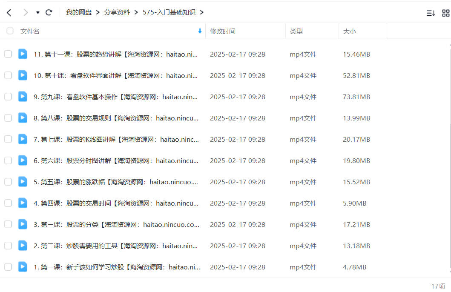Check the box for 5. 第五课 file
Image resolution: width=451 pixels, height=292 pixels.
pyautogui.click(x=8, y=182)
